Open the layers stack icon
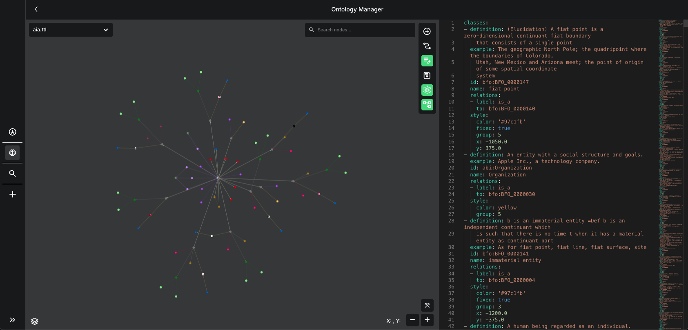688x330 pixels. 35,321
